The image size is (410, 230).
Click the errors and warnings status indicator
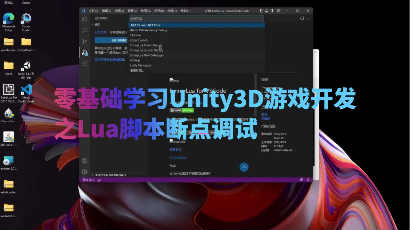tap(88, 180)
